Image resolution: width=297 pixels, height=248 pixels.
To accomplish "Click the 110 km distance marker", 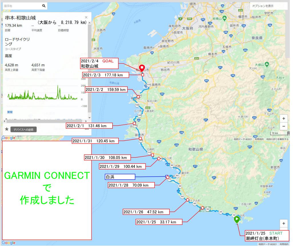I will [149, 152].
